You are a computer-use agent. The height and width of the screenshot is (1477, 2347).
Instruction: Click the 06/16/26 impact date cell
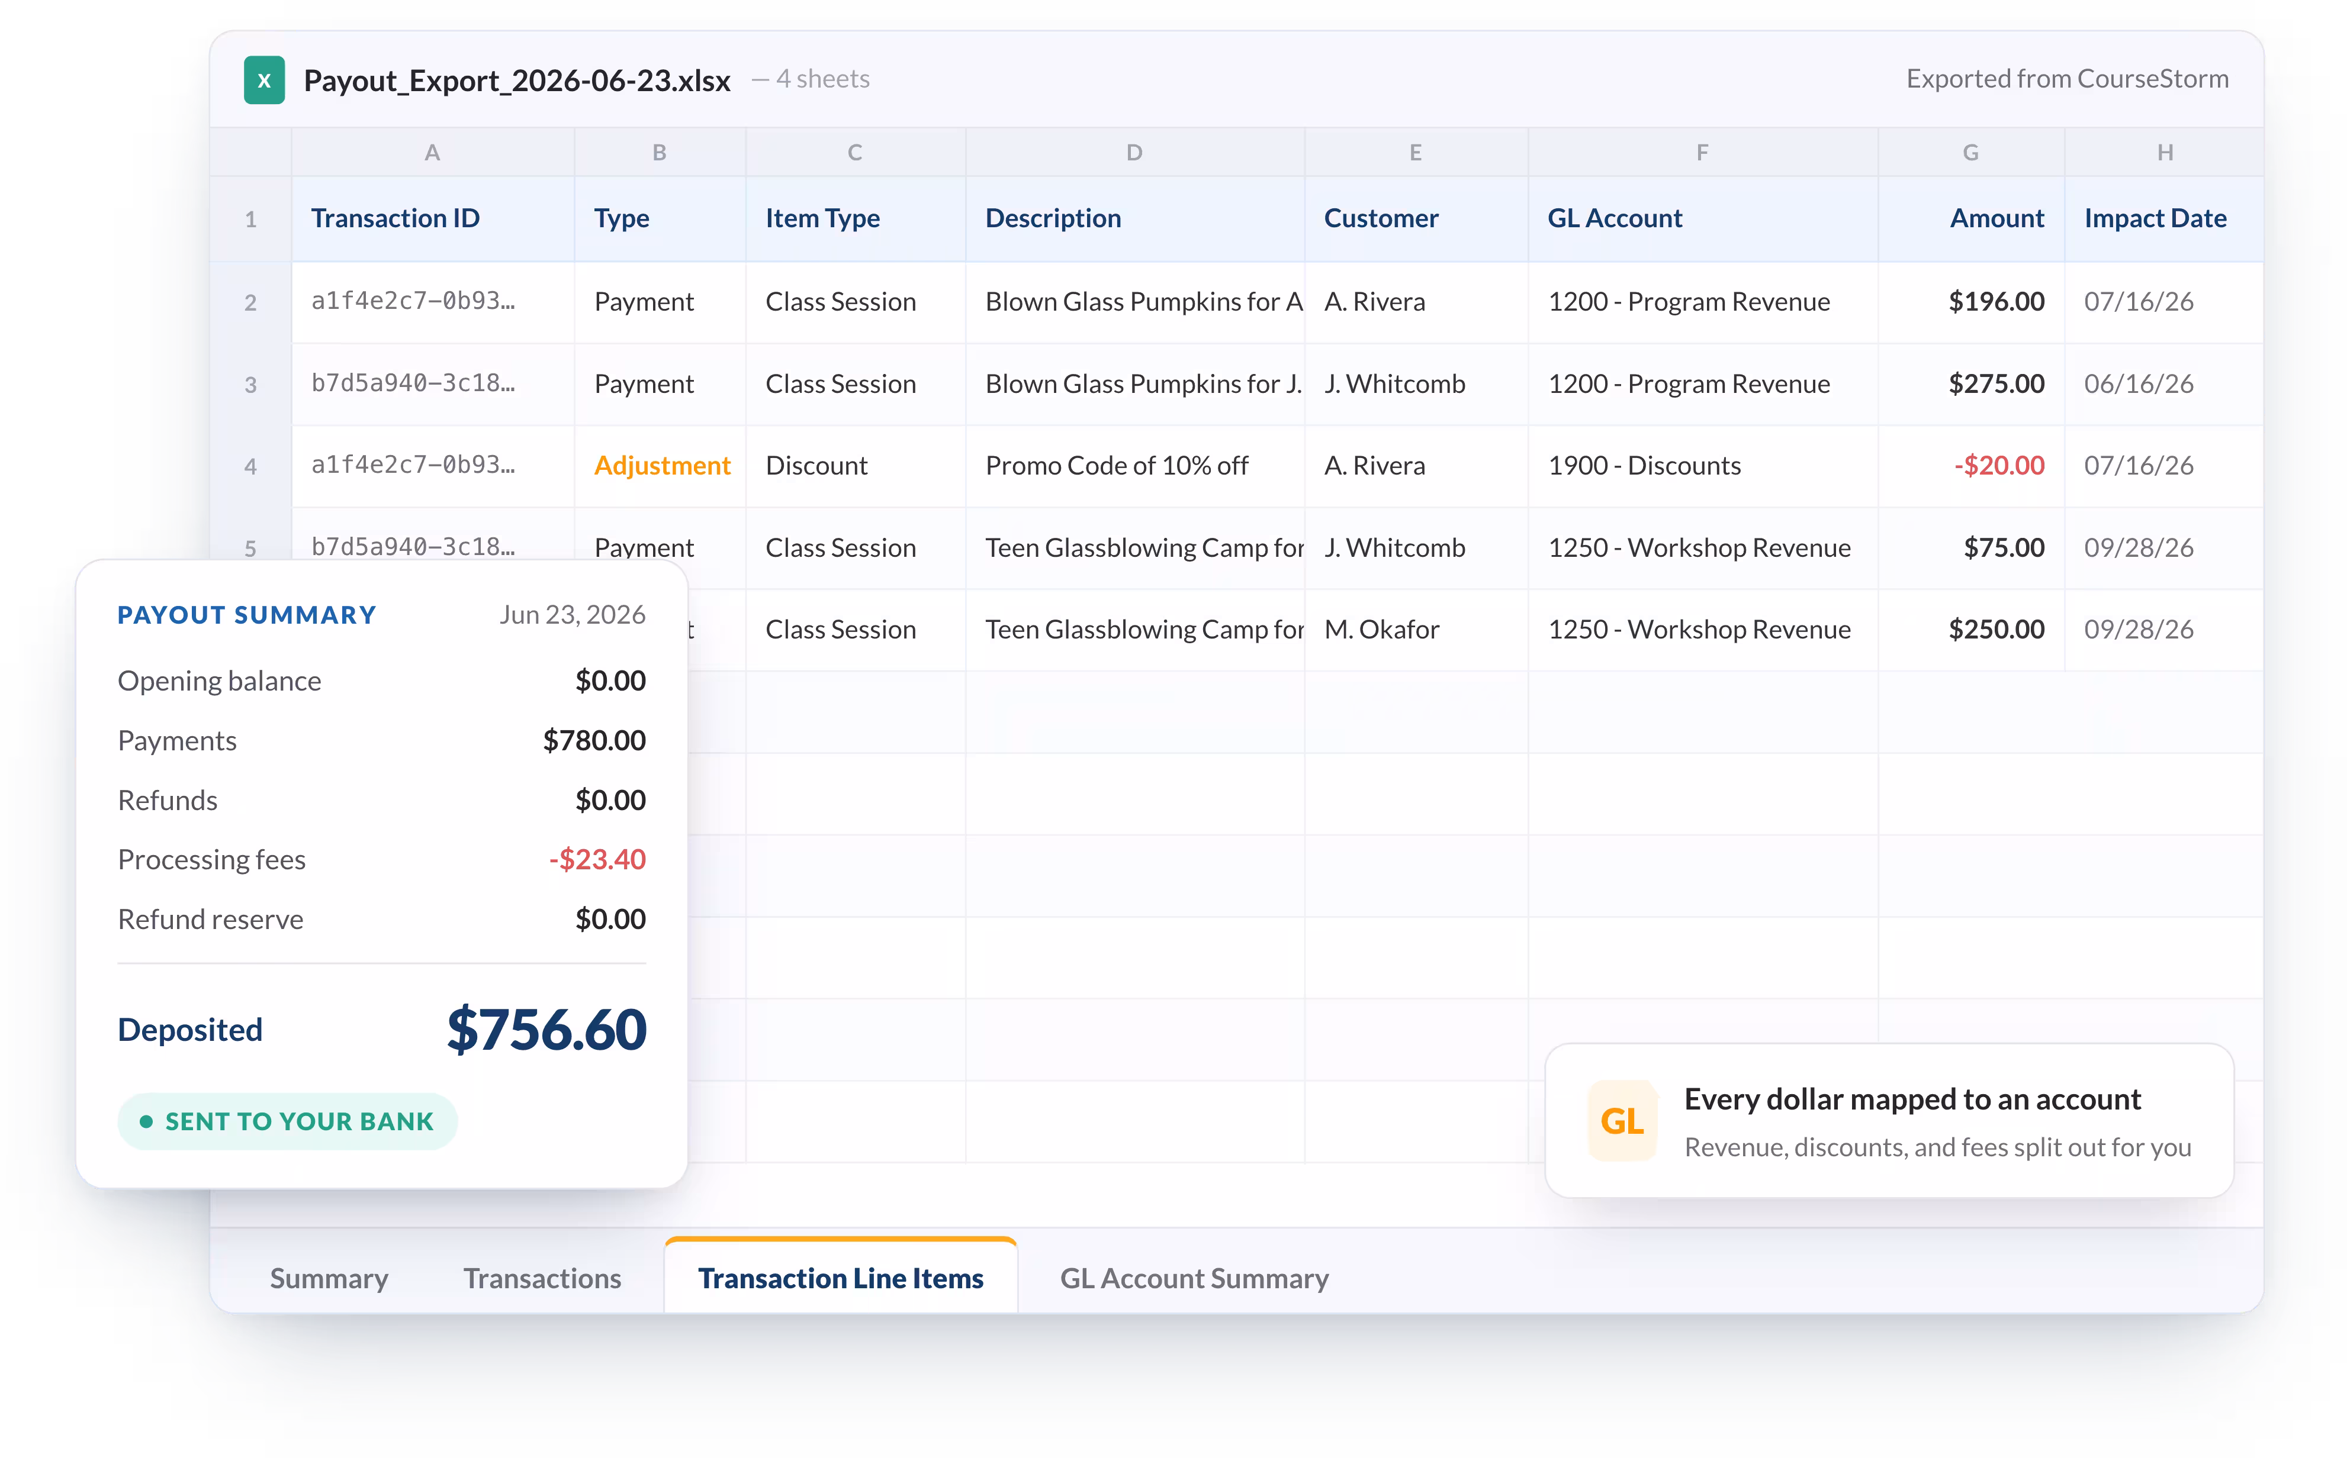[2165, 384]
